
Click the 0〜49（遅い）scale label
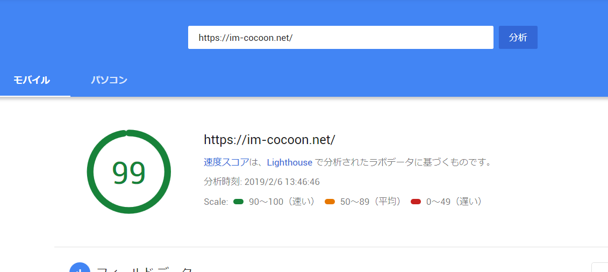coord(454,202)
